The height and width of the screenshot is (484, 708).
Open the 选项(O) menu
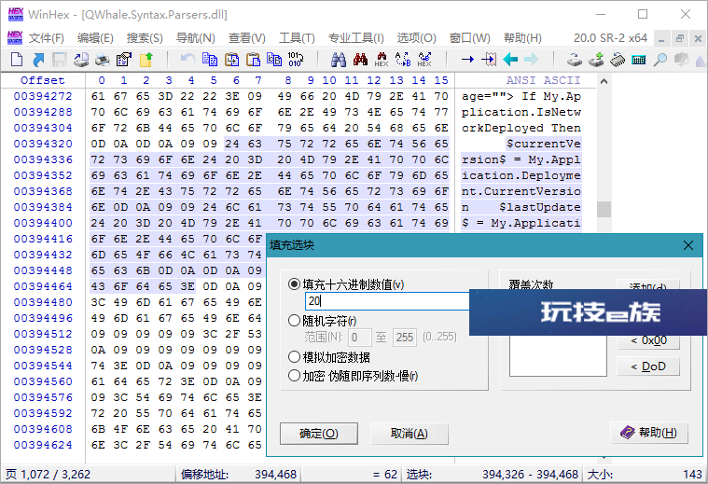click(416, 38)
